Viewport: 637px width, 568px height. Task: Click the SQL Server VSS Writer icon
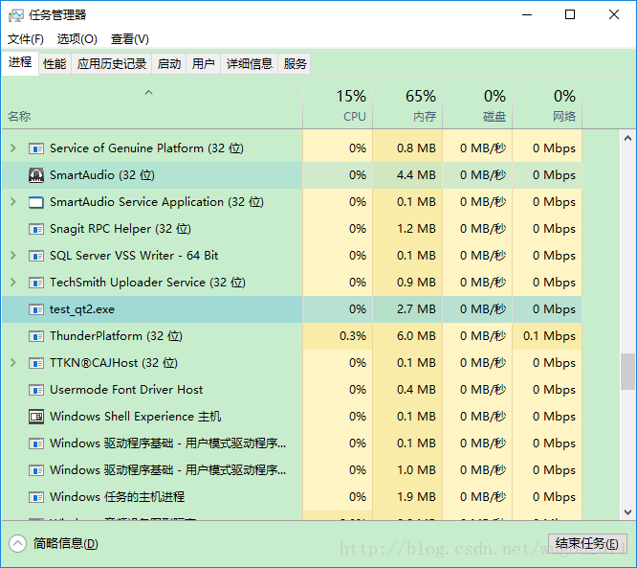click(36, 256)
